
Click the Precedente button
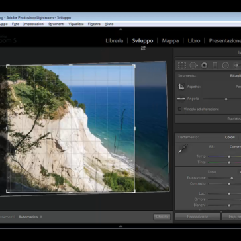[x=197, y=217]
